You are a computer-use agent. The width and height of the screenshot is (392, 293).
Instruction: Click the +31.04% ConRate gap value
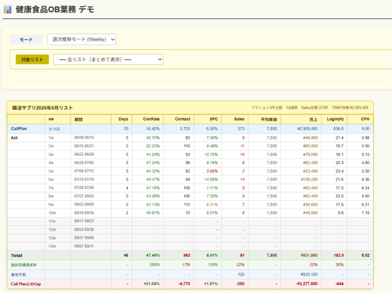[152, 284]
